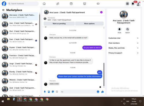This screenshot has width=144, height=106.
Task: Attach a file icon in composer
Action: tap(49, 92)
